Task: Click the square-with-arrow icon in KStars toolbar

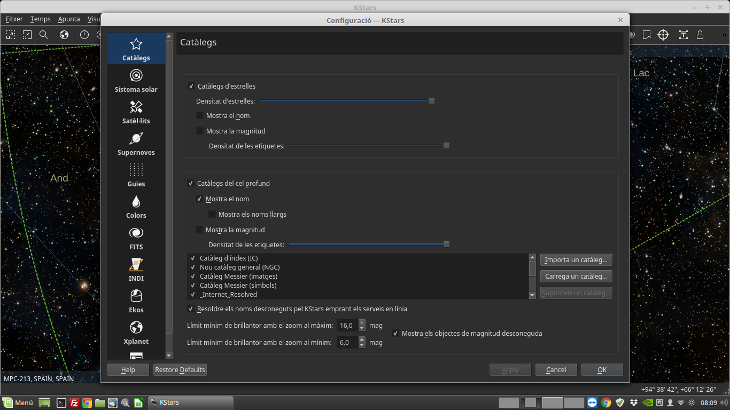Action: [x=647, y=35]
